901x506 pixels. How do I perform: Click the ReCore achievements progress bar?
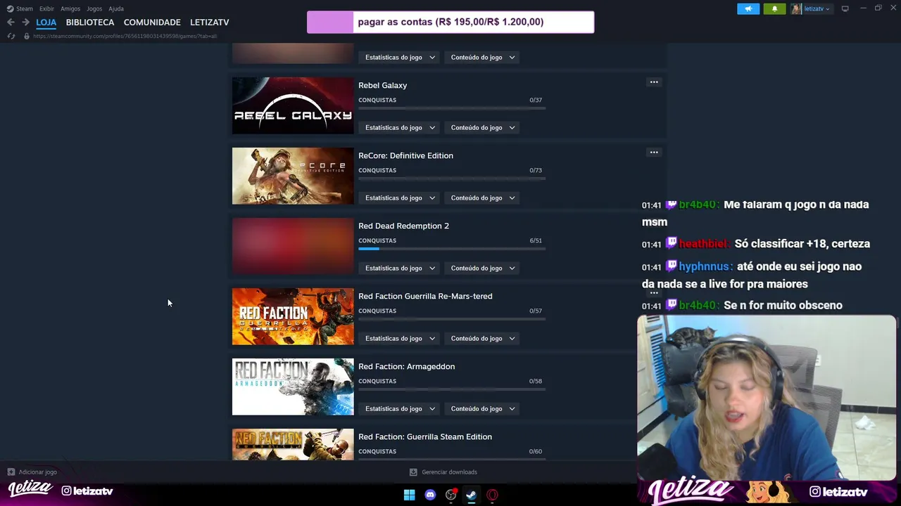[x=452, y=179]
